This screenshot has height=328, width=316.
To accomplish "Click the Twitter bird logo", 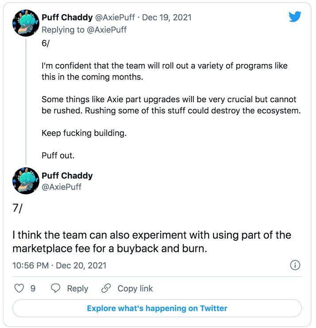I will [x=295, y=17].
